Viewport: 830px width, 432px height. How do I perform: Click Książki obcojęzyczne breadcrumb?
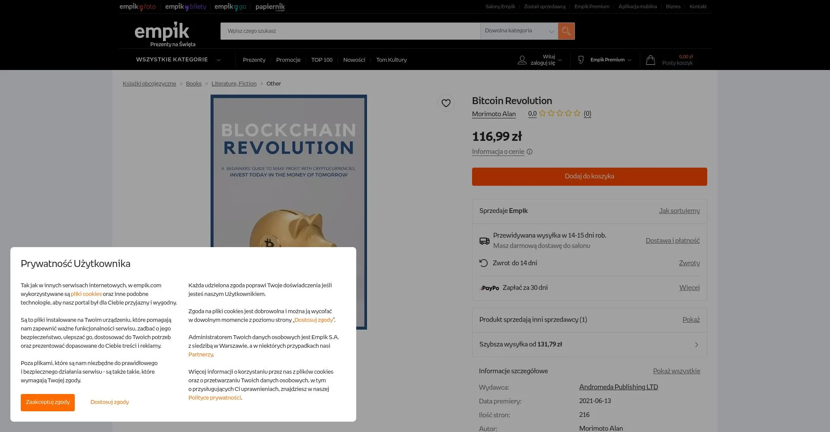[149, 84]
